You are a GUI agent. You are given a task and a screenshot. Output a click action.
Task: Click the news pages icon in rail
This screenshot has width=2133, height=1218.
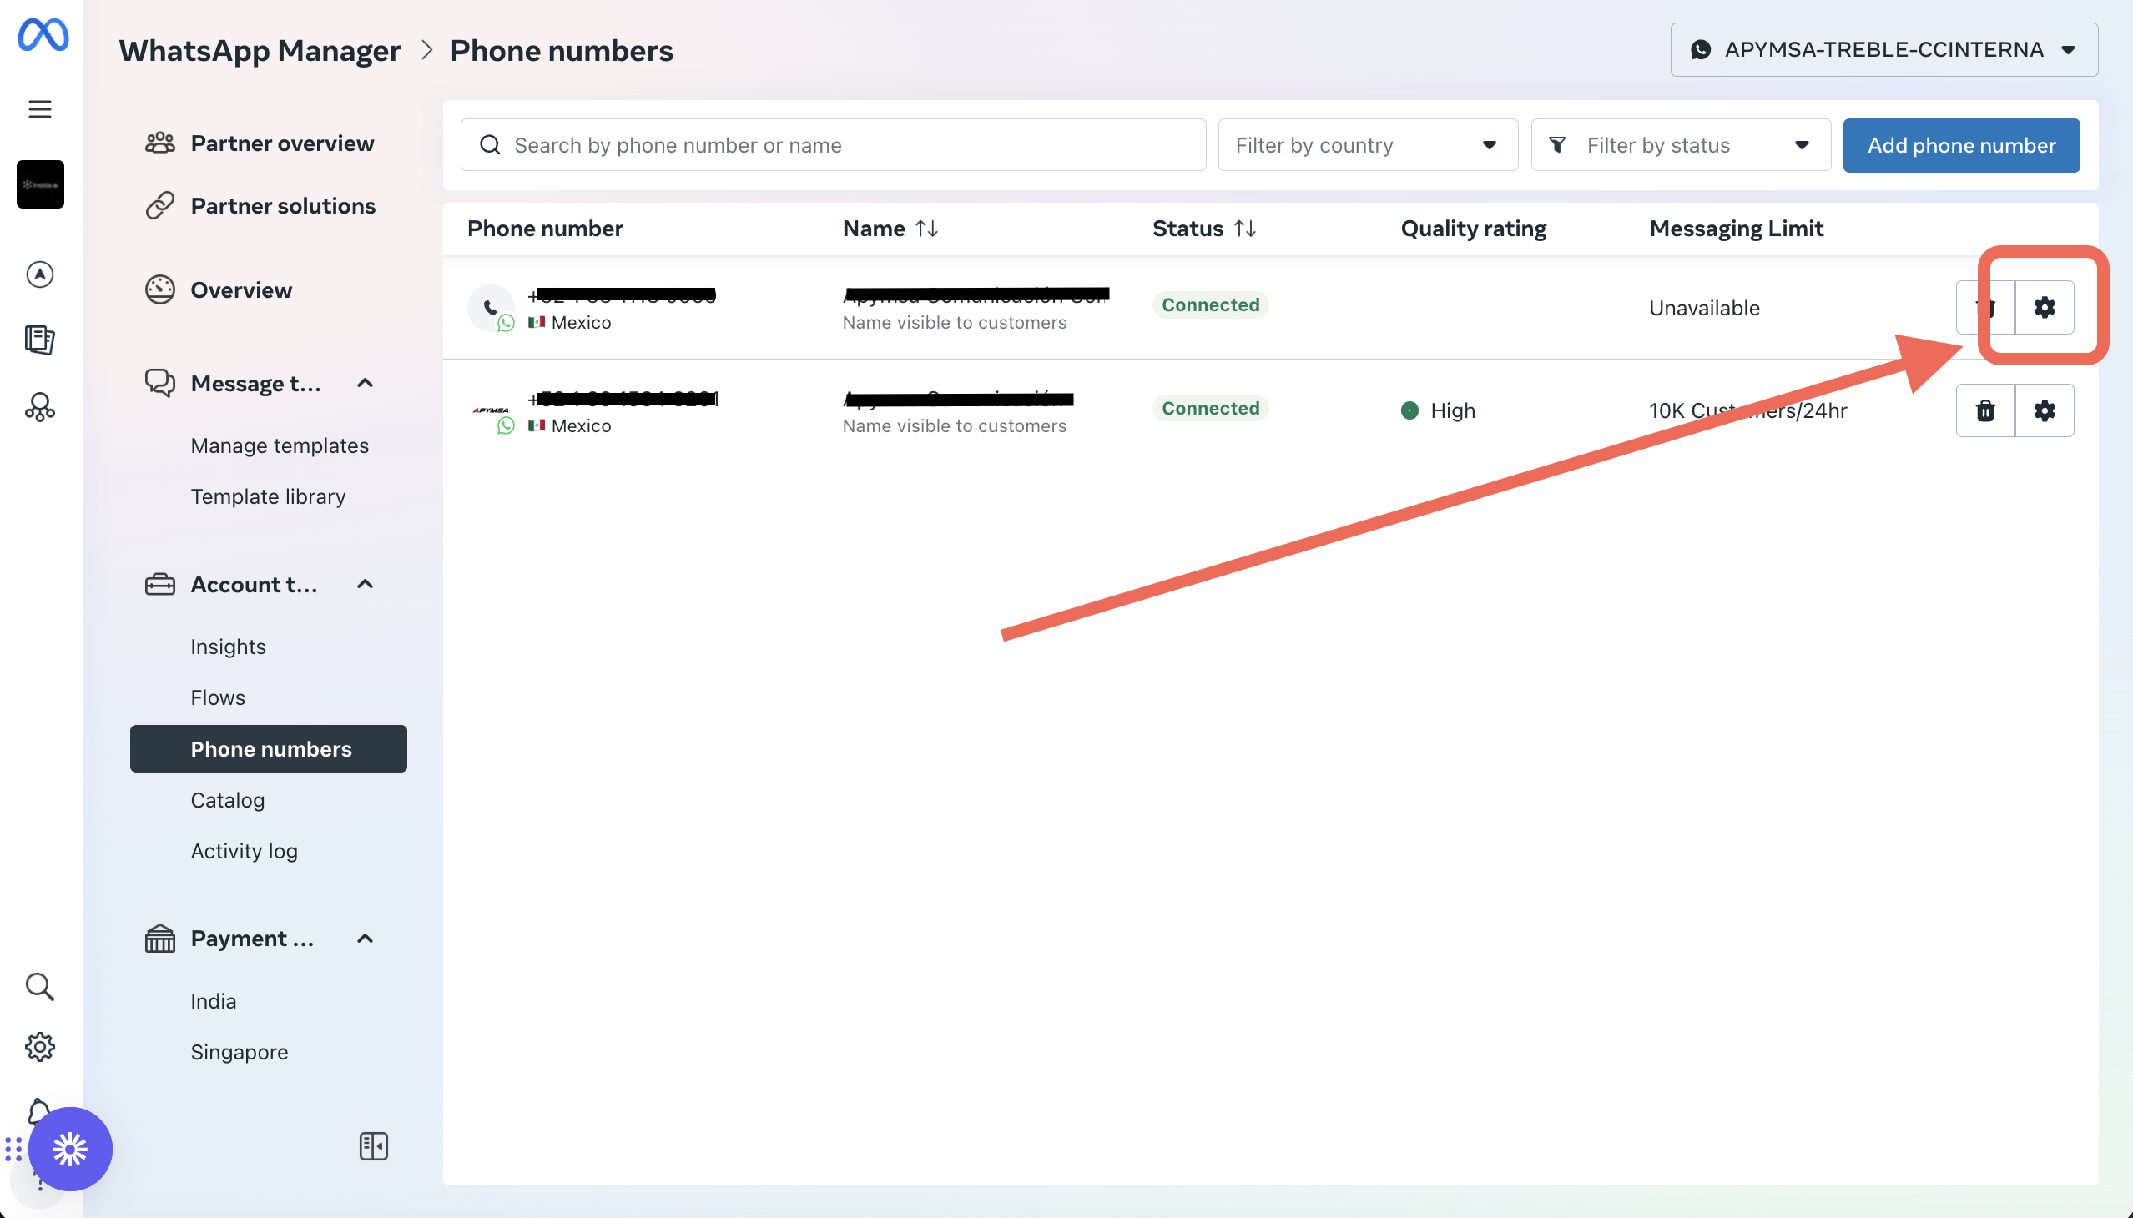point(40,340)
